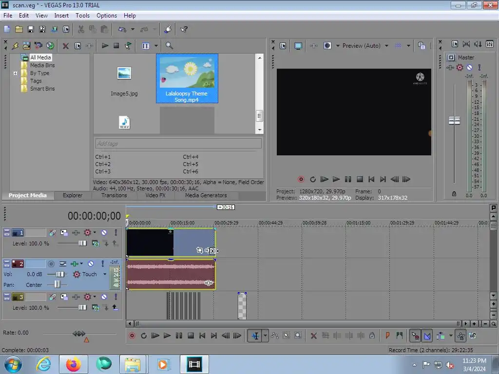Open Preview (Auto) quality dropdown
This screenshot has height=374, width=499.
386,46
